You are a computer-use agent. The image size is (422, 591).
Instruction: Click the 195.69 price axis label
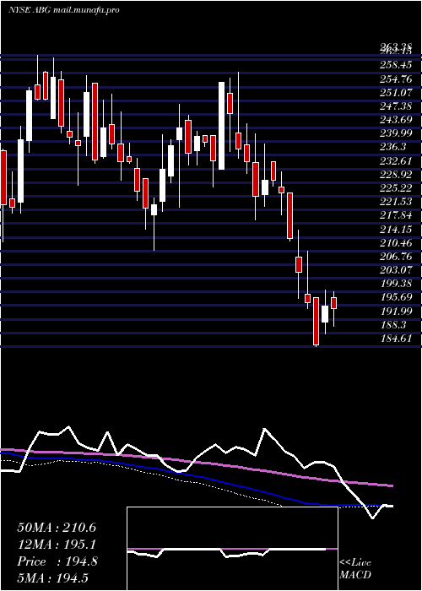coord(395,297)
